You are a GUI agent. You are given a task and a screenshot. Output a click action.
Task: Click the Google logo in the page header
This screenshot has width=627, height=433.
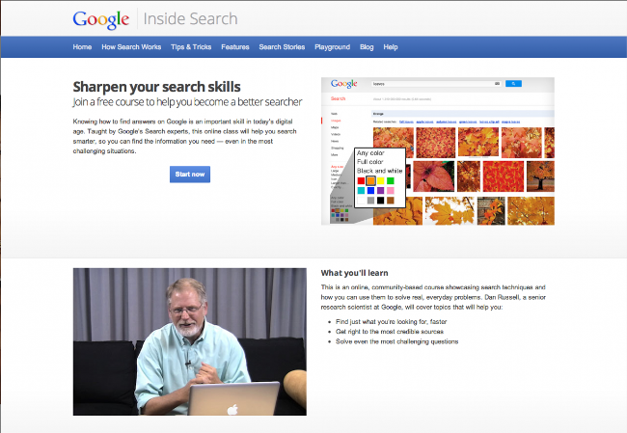coord(100,19)
